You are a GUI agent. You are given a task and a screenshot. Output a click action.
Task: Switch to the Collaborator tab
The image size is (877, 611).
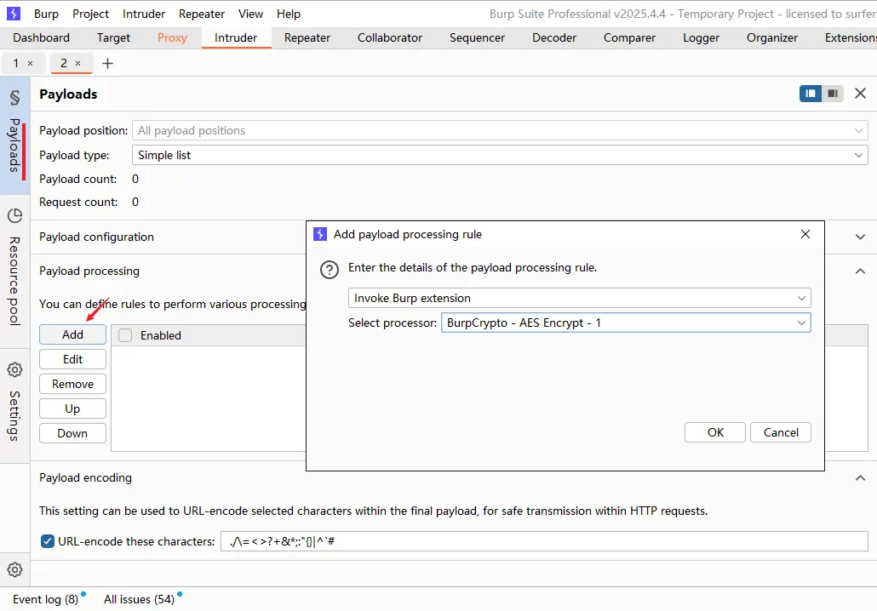[390, 37]
